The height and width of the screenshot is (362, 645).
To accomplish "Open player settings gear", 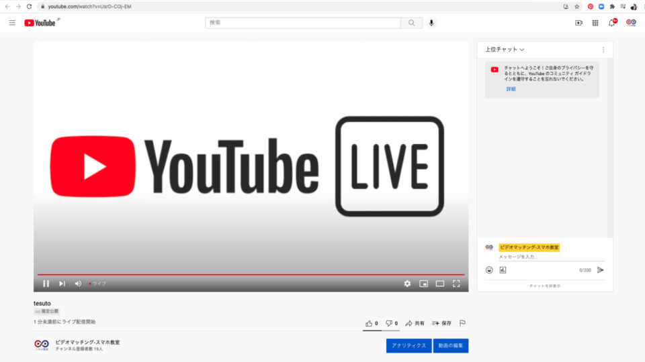I will (407, 284).
